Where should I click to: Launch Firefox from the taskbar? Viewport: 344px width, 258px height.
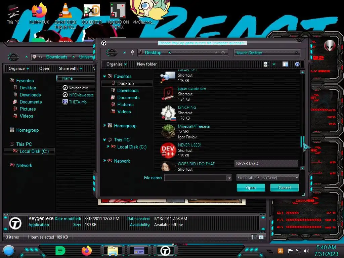(x=87, y=251)
